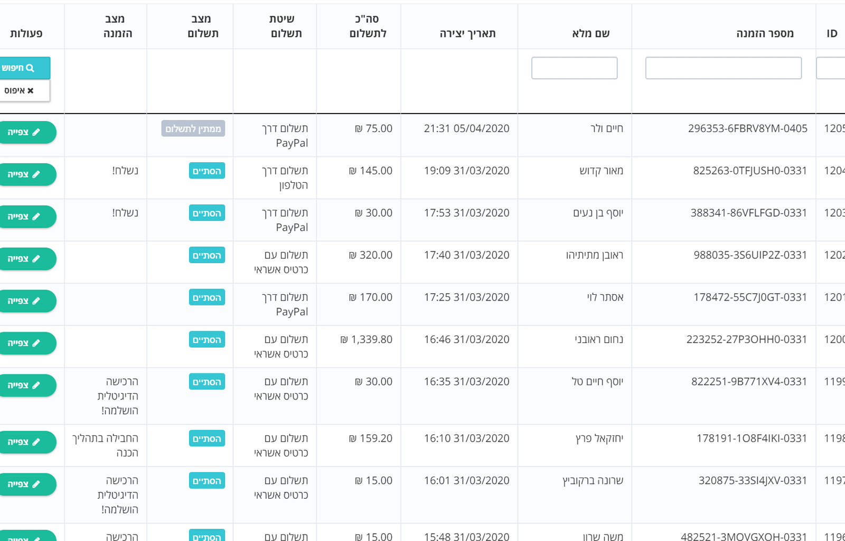Click creation date 16:46 31/03/2020
845x541 pixels.
(x=467, y=340)
